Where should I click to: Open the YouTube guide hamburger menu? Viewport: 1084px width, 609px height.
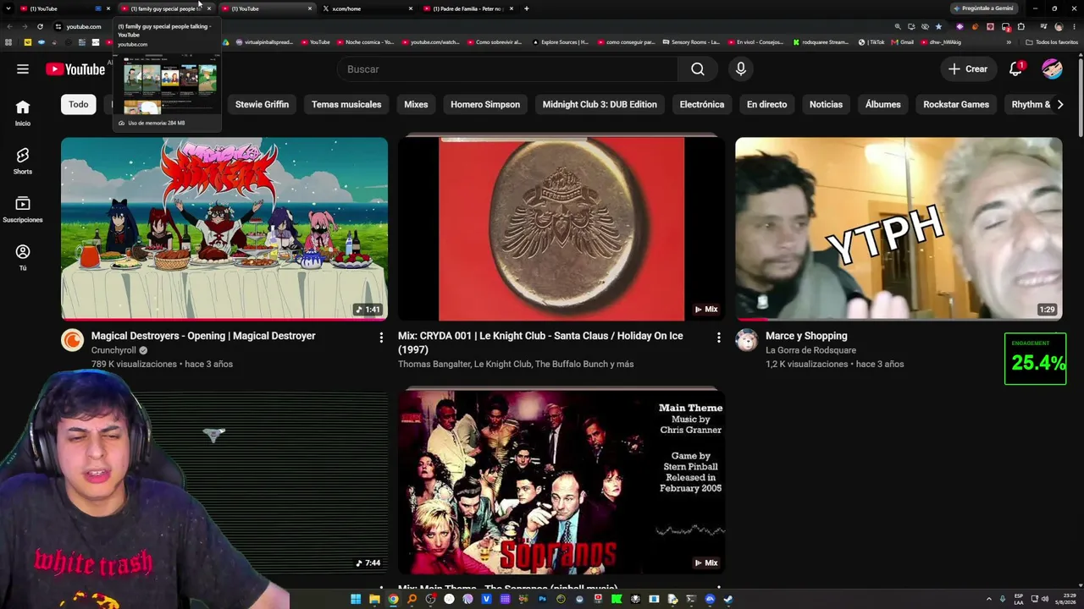(23, 69)
